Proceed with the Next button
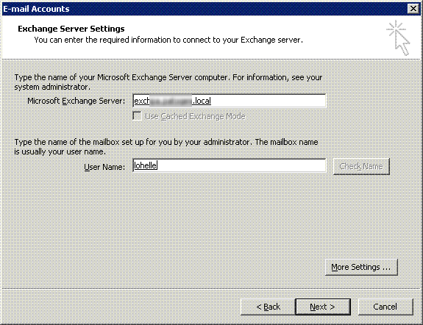The width and height of the screenshot is (423, 325). click(323, 307)
